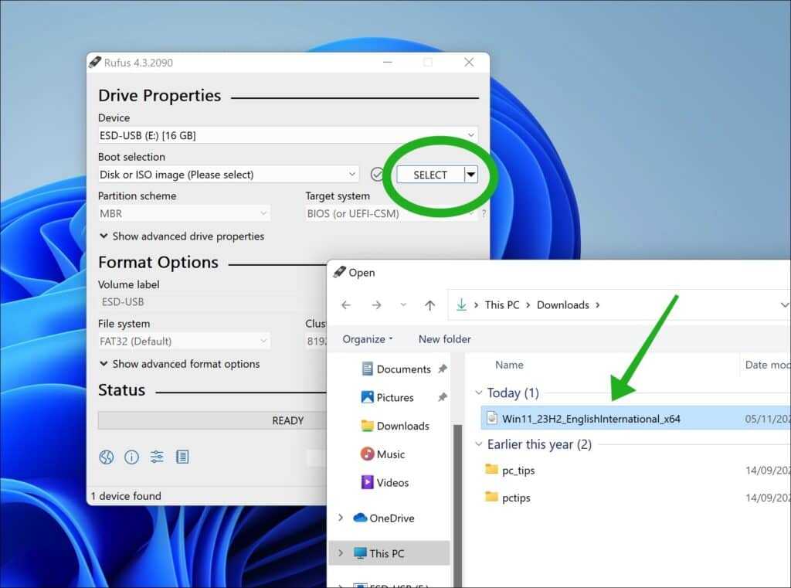Open Rufus about info icon
The width and height of the screenshot is (791, 588).
tap(131, 457)
